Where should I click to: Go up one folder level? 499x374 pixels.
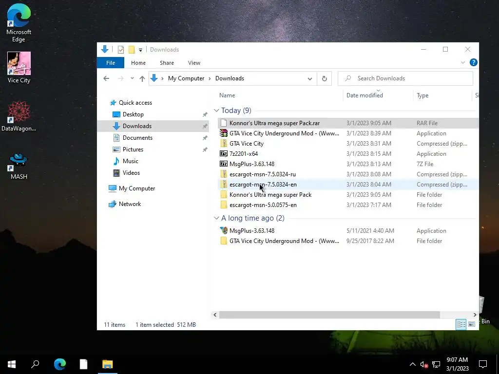(x=142, y=78)
